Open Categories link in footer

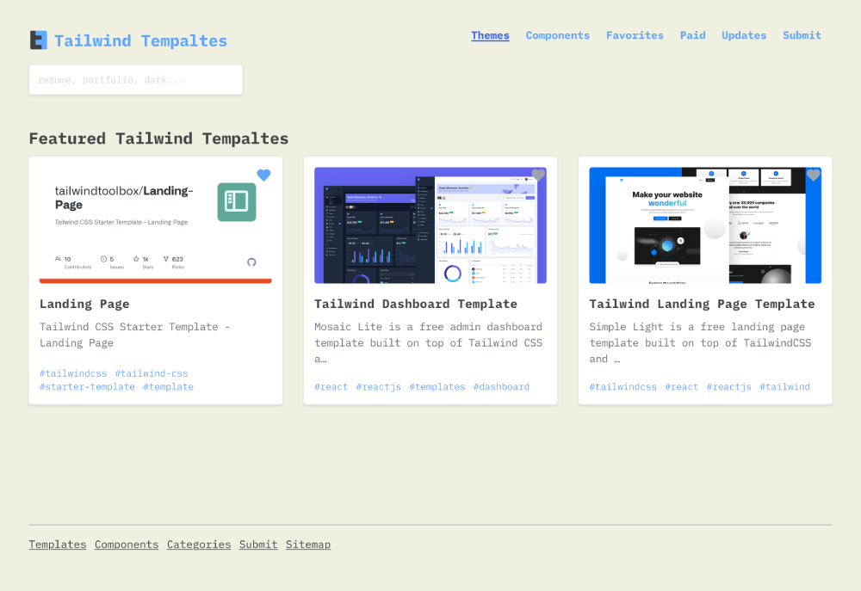click(x=199, y=545)
